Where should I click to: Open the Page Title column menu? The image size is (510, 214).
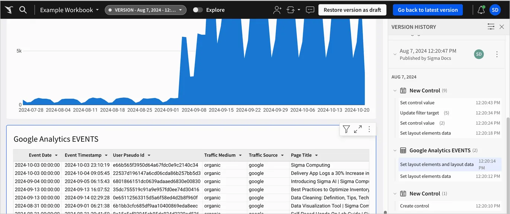click(x=317, y=155)
